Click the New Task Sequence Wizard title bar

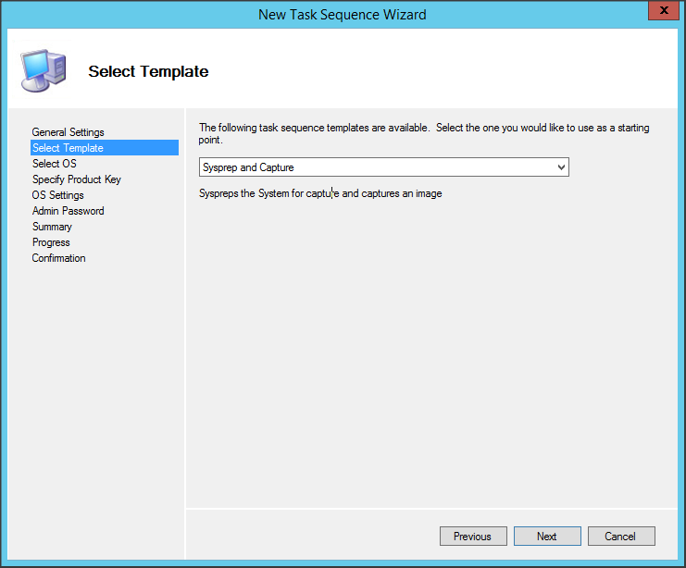tap(343, 14)
